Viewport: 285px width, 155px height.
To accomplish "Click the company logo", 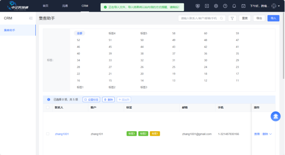I will [x=18, y=6].
